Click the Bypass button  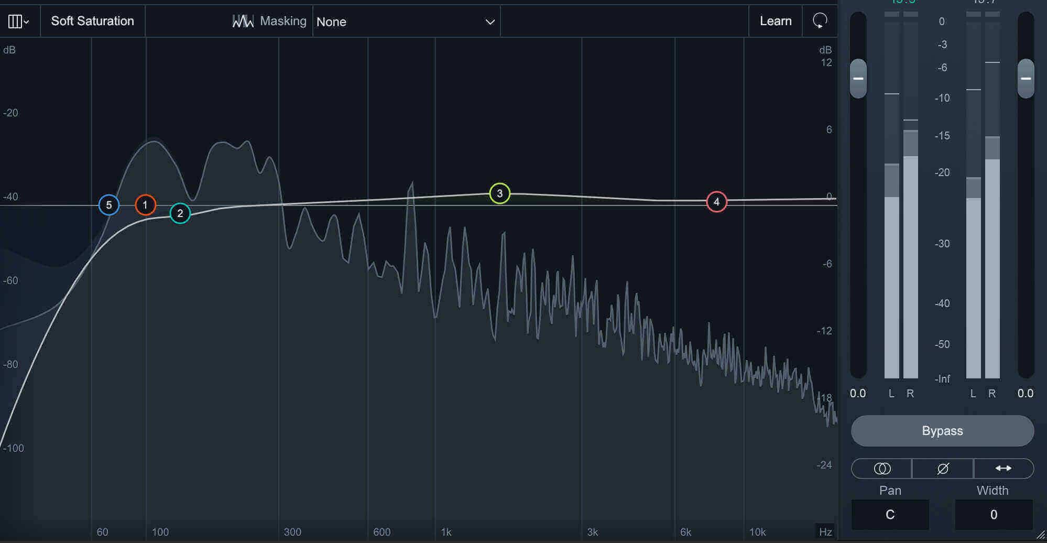coord(942,431)
